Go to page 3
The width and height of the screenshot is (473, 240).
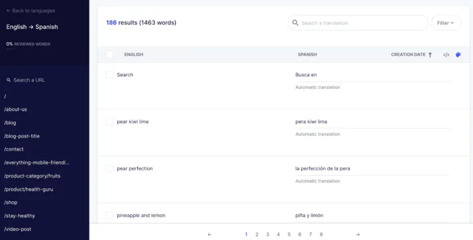[267, 234]
